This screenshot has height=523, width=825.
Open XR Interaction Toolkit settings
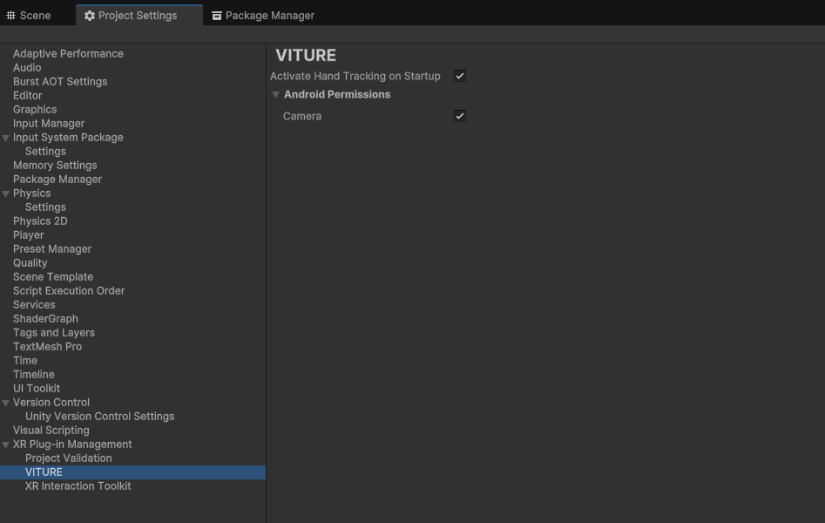(78, 486)
